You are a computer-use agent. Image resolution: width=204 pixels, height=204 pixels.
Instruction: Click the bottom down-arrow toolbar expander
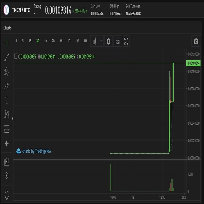click(7, 198)
